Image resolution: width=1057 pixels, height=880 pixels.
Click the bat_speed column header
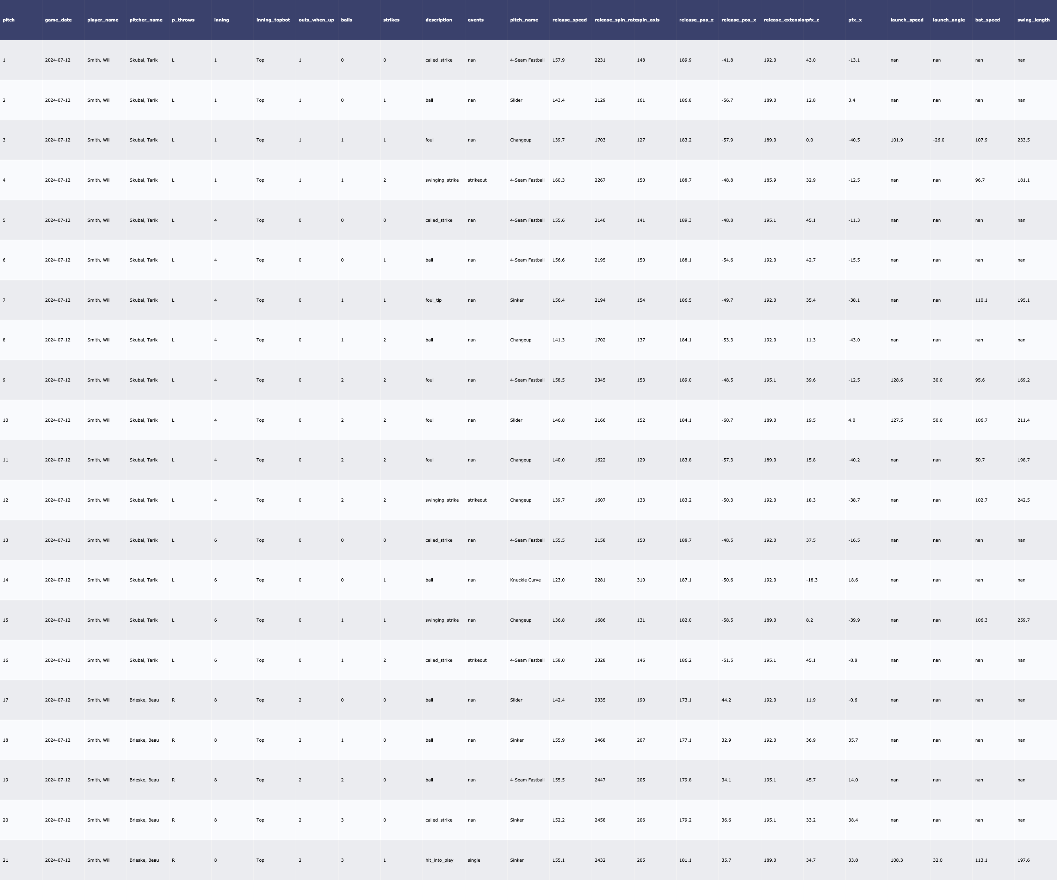(987, 20)
